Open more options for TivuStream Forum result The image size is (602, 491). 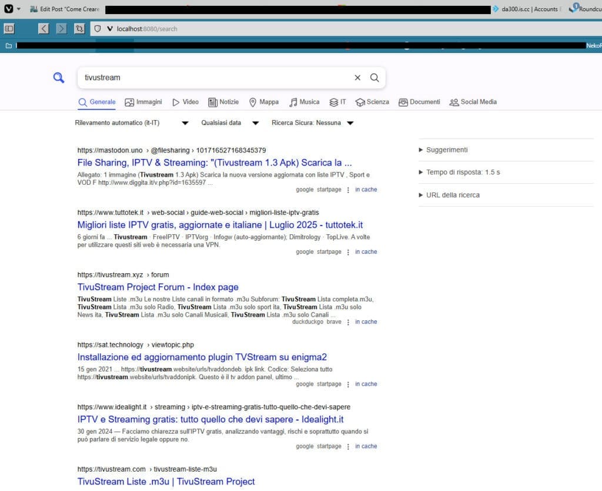tap(348, 322)
